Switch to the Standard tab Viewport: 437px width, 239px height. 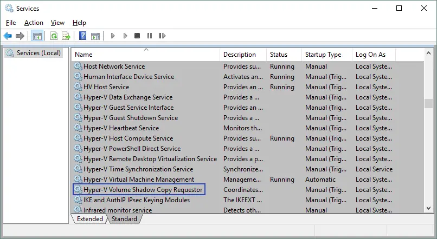tap(124, 219)
